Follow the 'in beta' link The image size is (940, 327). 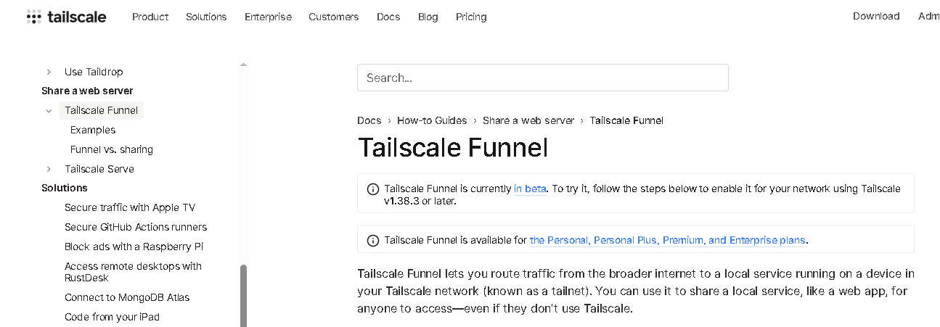click(530, 189)
